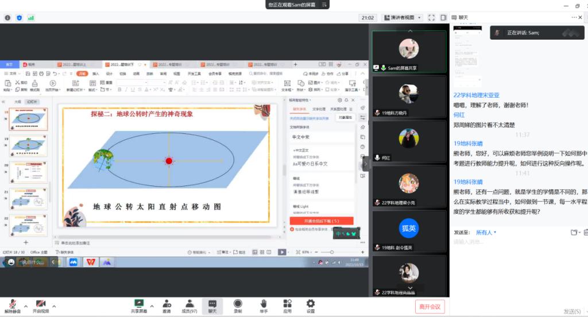Click the red 离开会议 button

tap(430, 307)
